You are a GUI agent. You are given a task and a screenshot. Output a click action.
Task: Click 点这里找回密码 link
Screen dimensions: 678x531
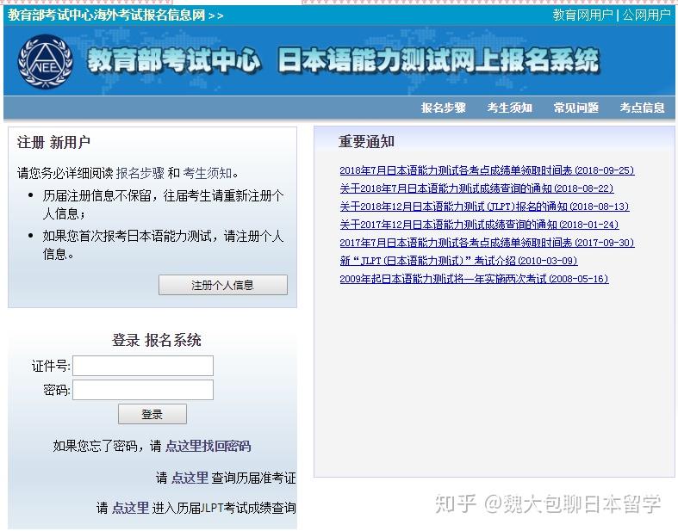tap(208, 446)
